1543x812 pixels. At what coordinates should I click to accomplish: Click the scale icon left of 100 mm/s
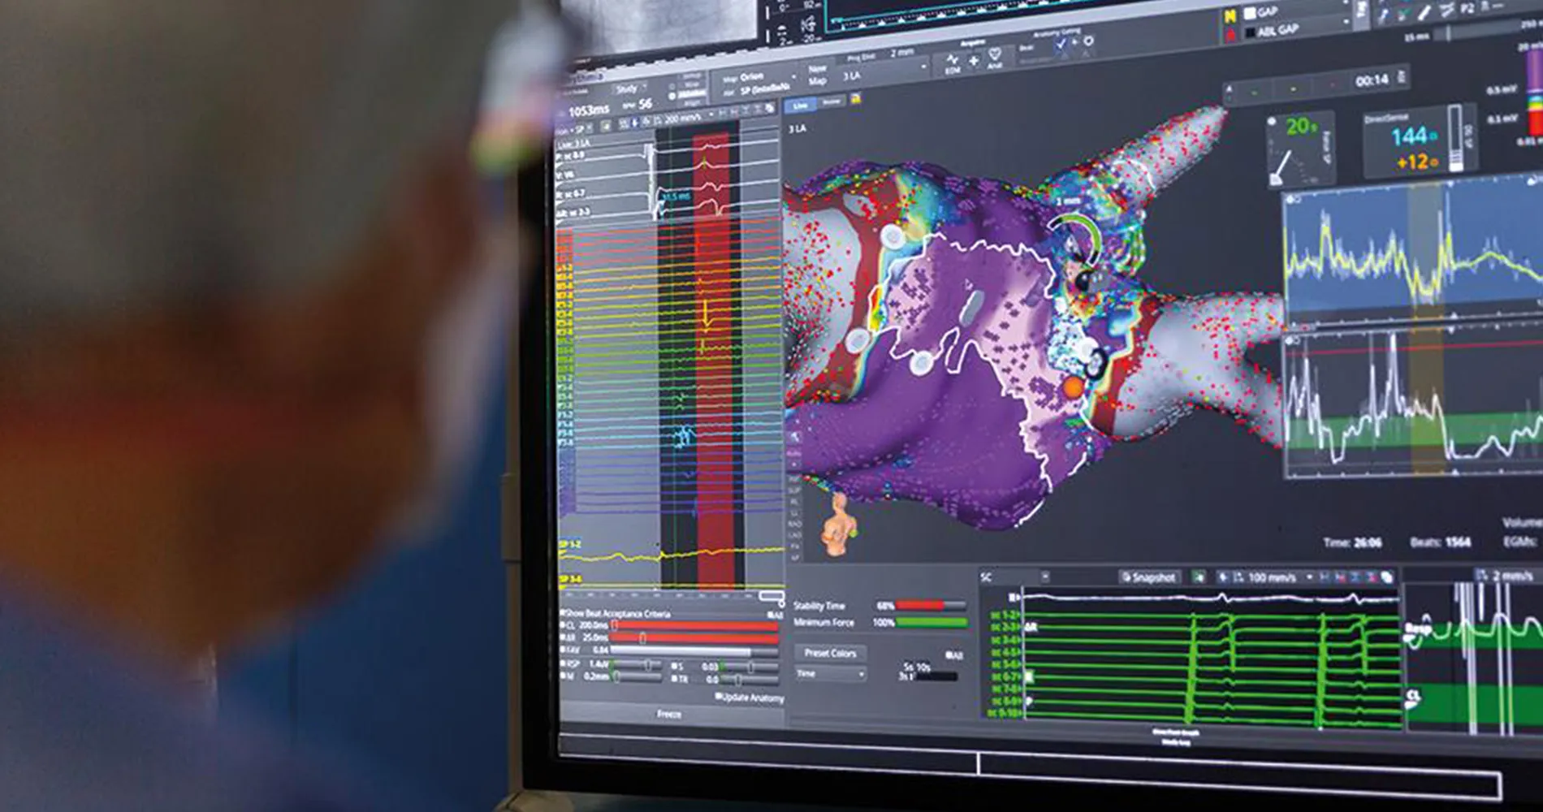tap(1238, 577)
